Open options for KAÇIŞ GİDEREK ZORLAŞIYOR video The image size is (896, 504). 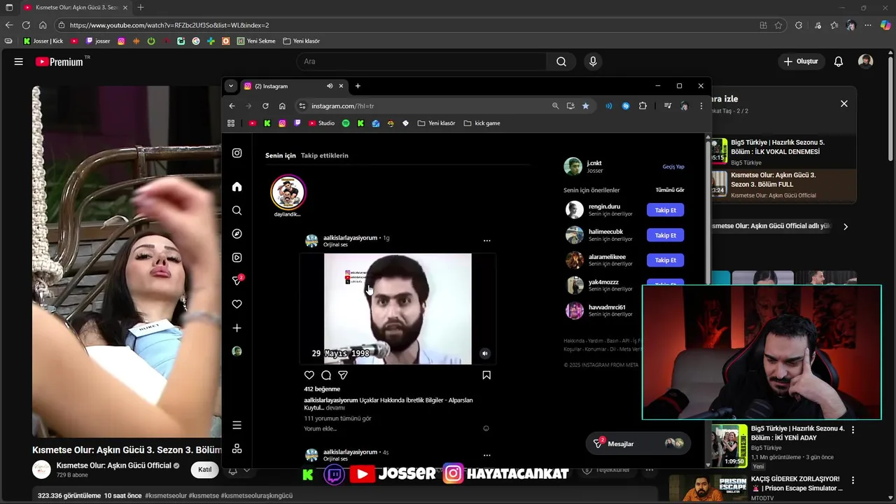tap(853, 480)
